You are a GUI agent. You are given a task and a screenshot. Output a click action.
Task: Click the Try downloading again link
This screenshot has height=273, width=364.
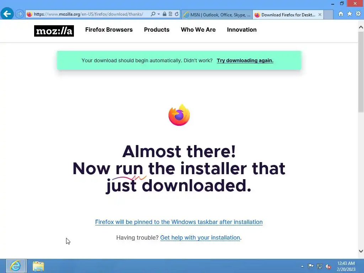(x=245, y=60)
